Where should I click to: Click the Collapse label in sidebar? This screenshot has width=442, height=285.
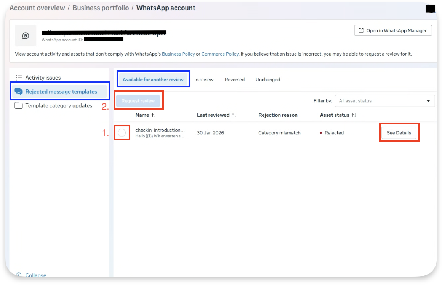point(36,275)
